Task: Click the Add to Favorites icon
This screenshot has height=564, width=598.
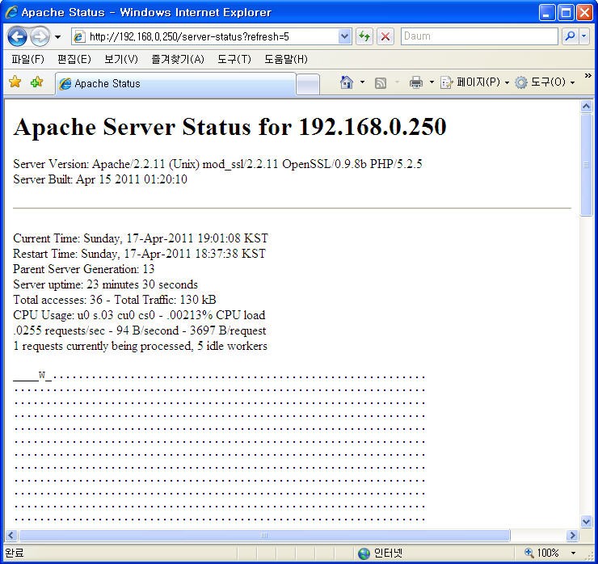Action: tap(37, 82)
